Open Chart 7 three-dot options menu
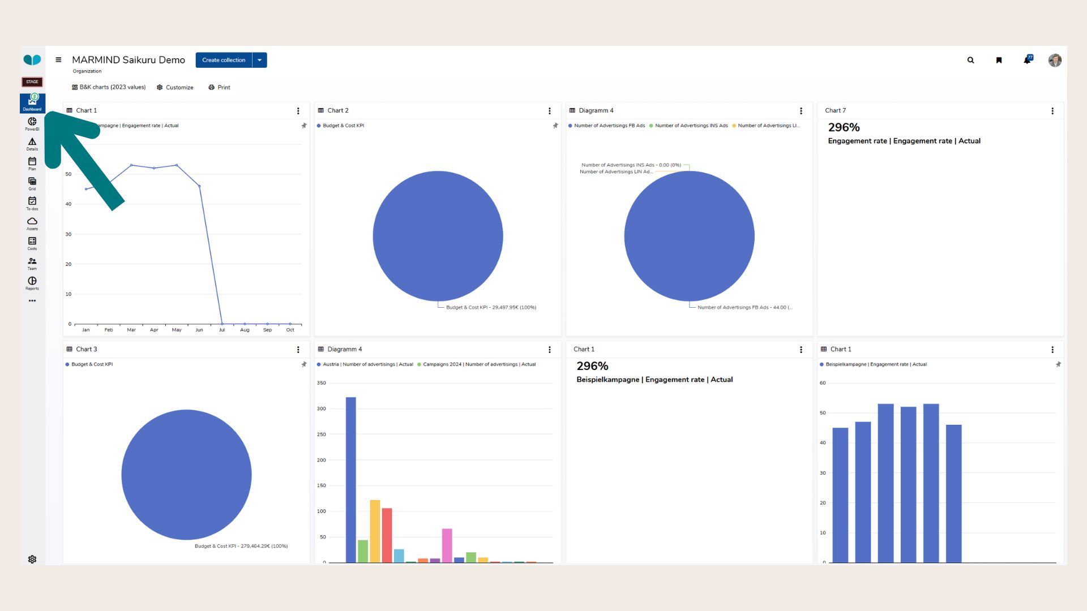Screen dimensions: 1087x611 pos(1052,111)
